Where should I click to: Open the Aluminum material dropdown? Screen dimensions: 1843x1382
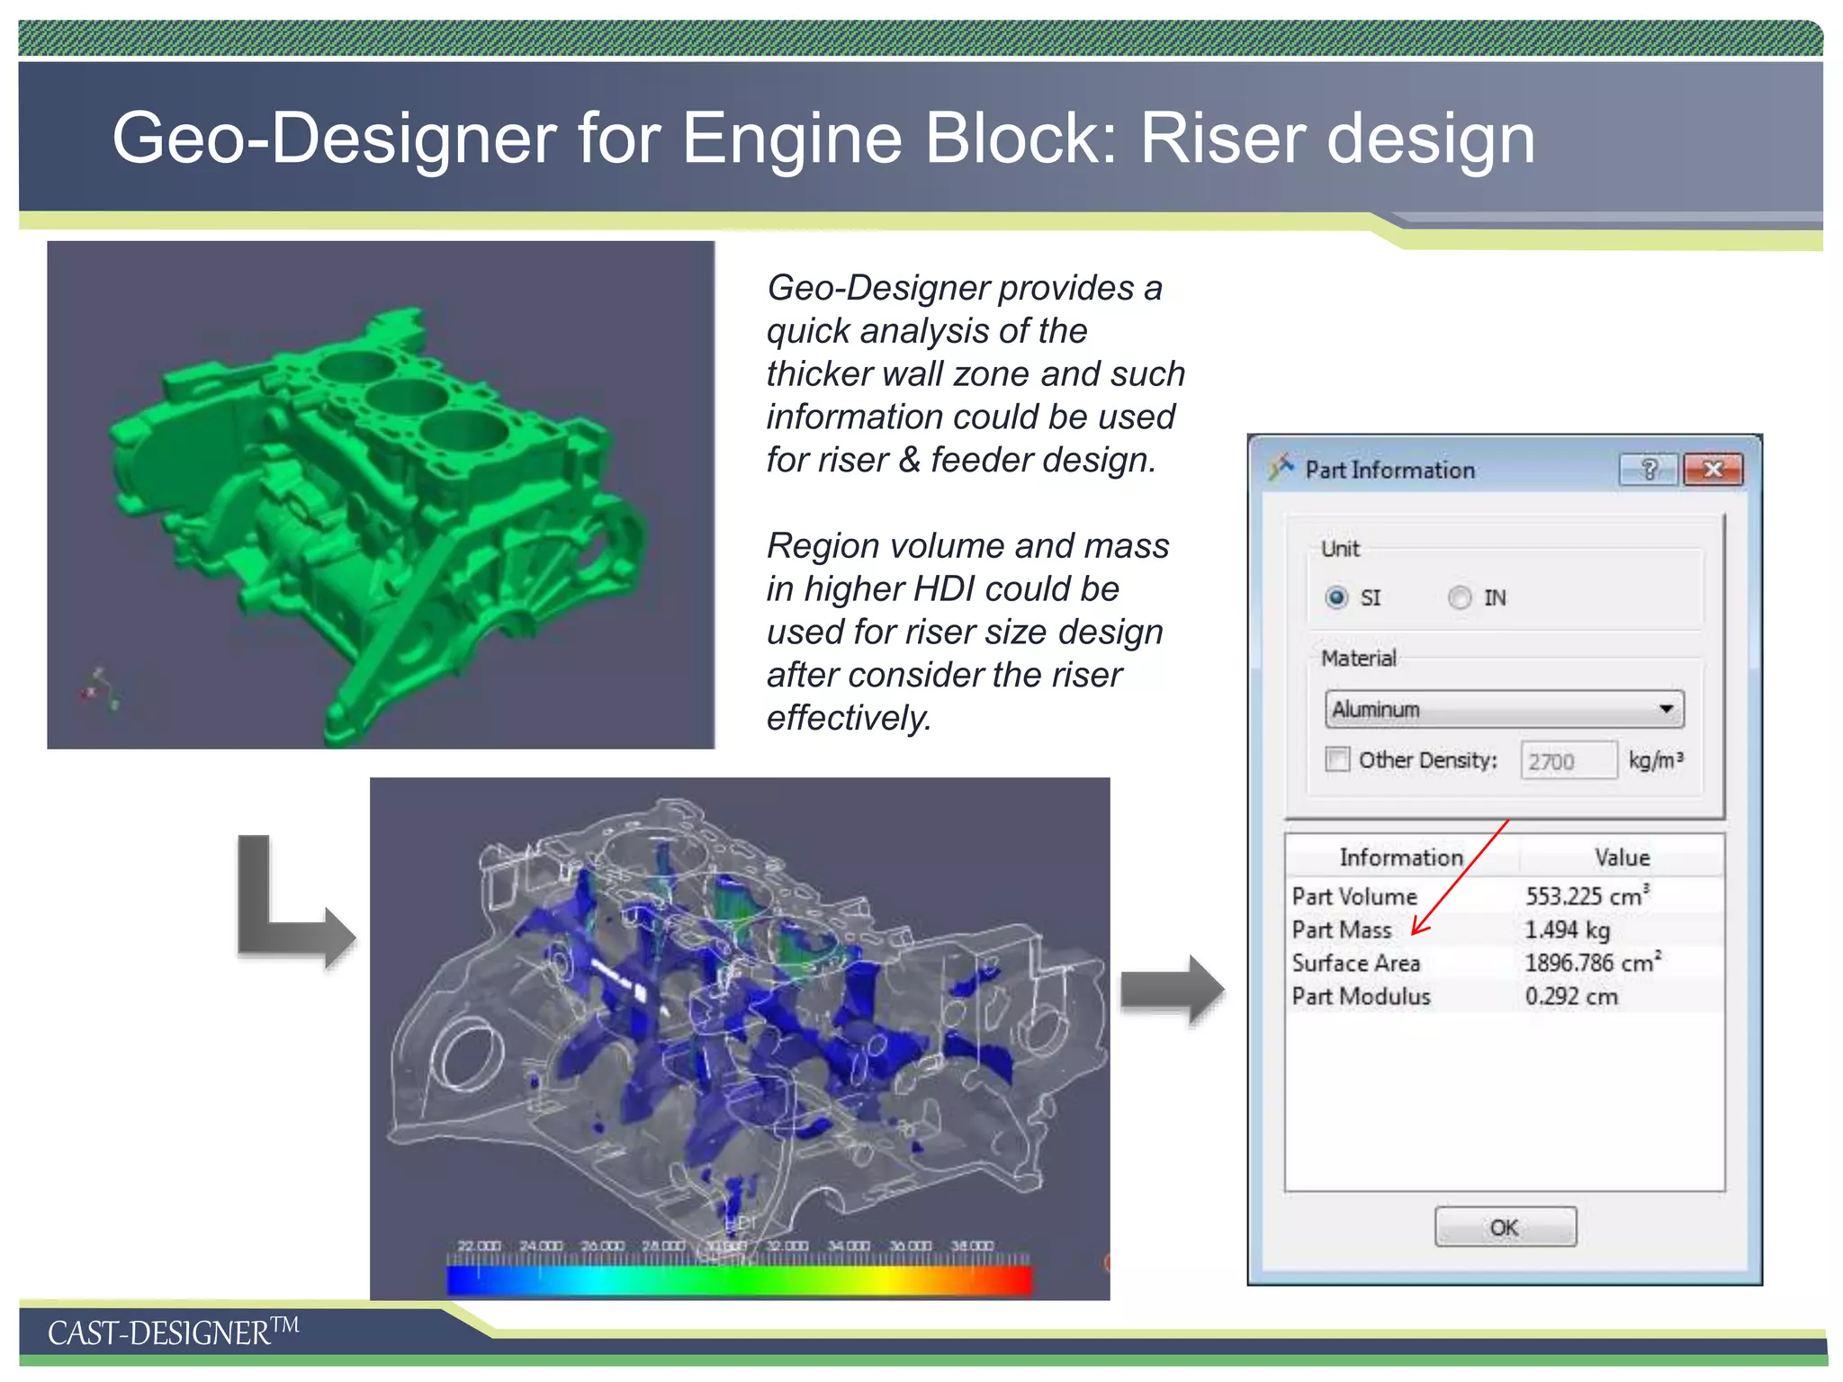point(1504,709)
